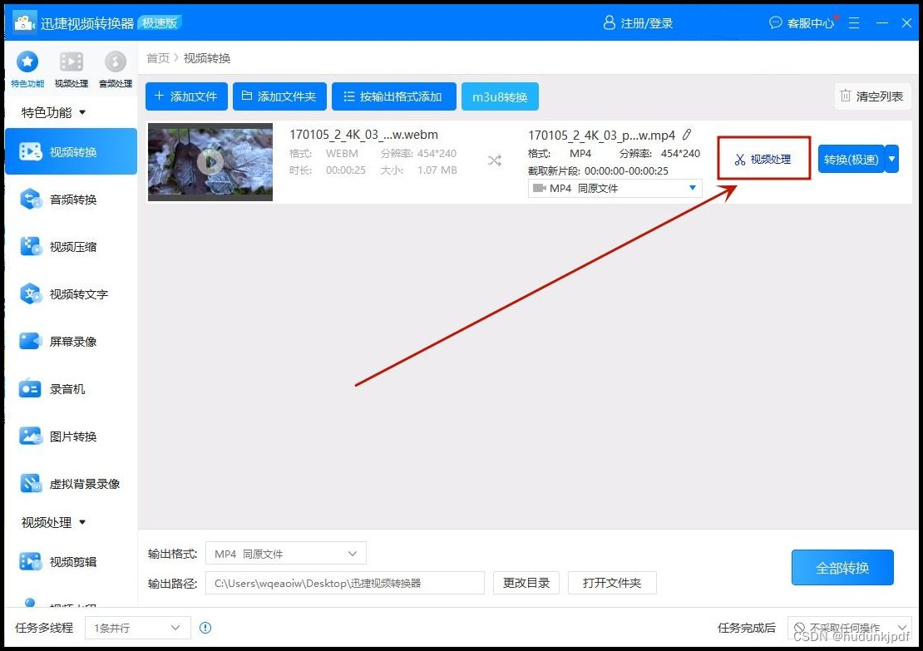Click the 音频转换 sidebar icon
Viewport: 923px width, 651px height.
pos(31,200)
